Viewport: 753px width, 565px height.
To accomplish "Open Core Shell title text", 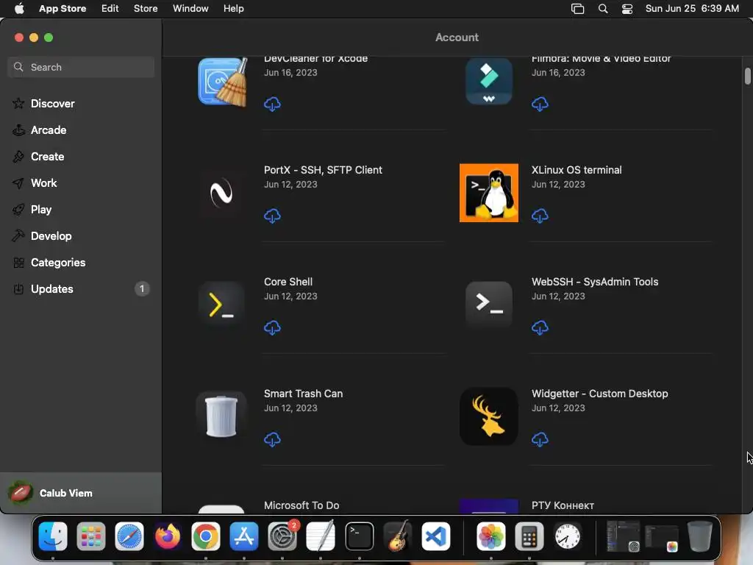I will 288,282.
